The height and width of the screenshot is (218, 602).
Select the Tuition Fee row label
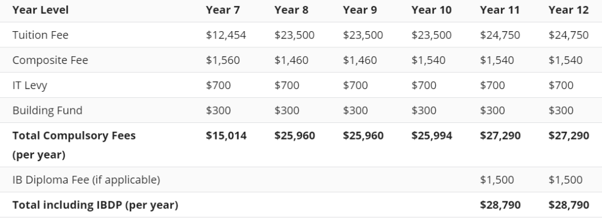coord(40,35)
